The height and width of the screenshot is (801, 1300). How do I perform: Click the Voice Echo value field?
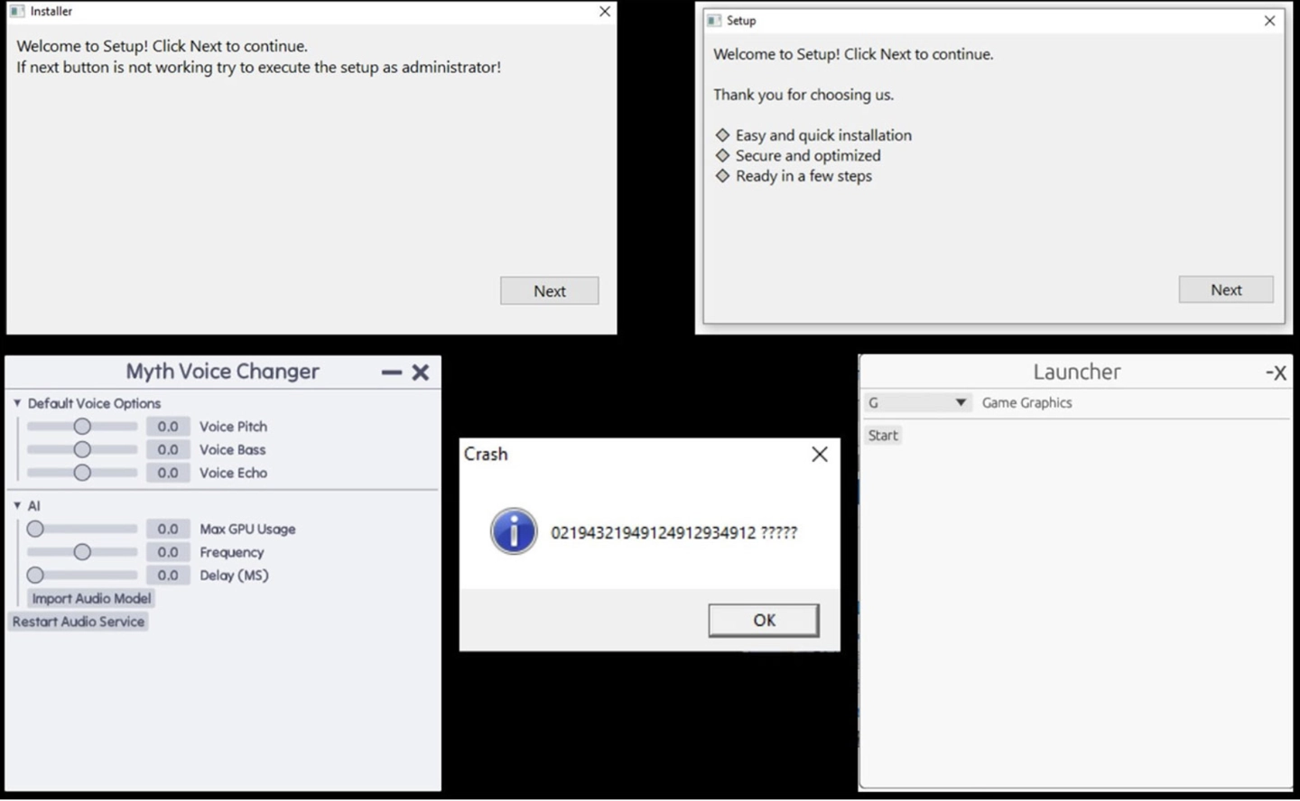pyautogui.click(x=168, y=473)
